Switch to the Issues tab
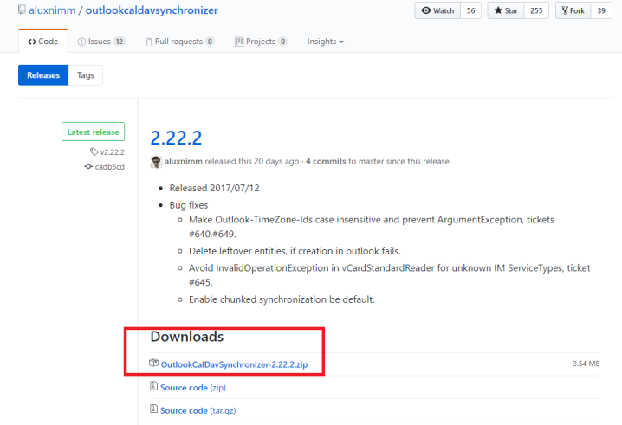The width and height of the screenshot is (622, 425). click(101, 42)
